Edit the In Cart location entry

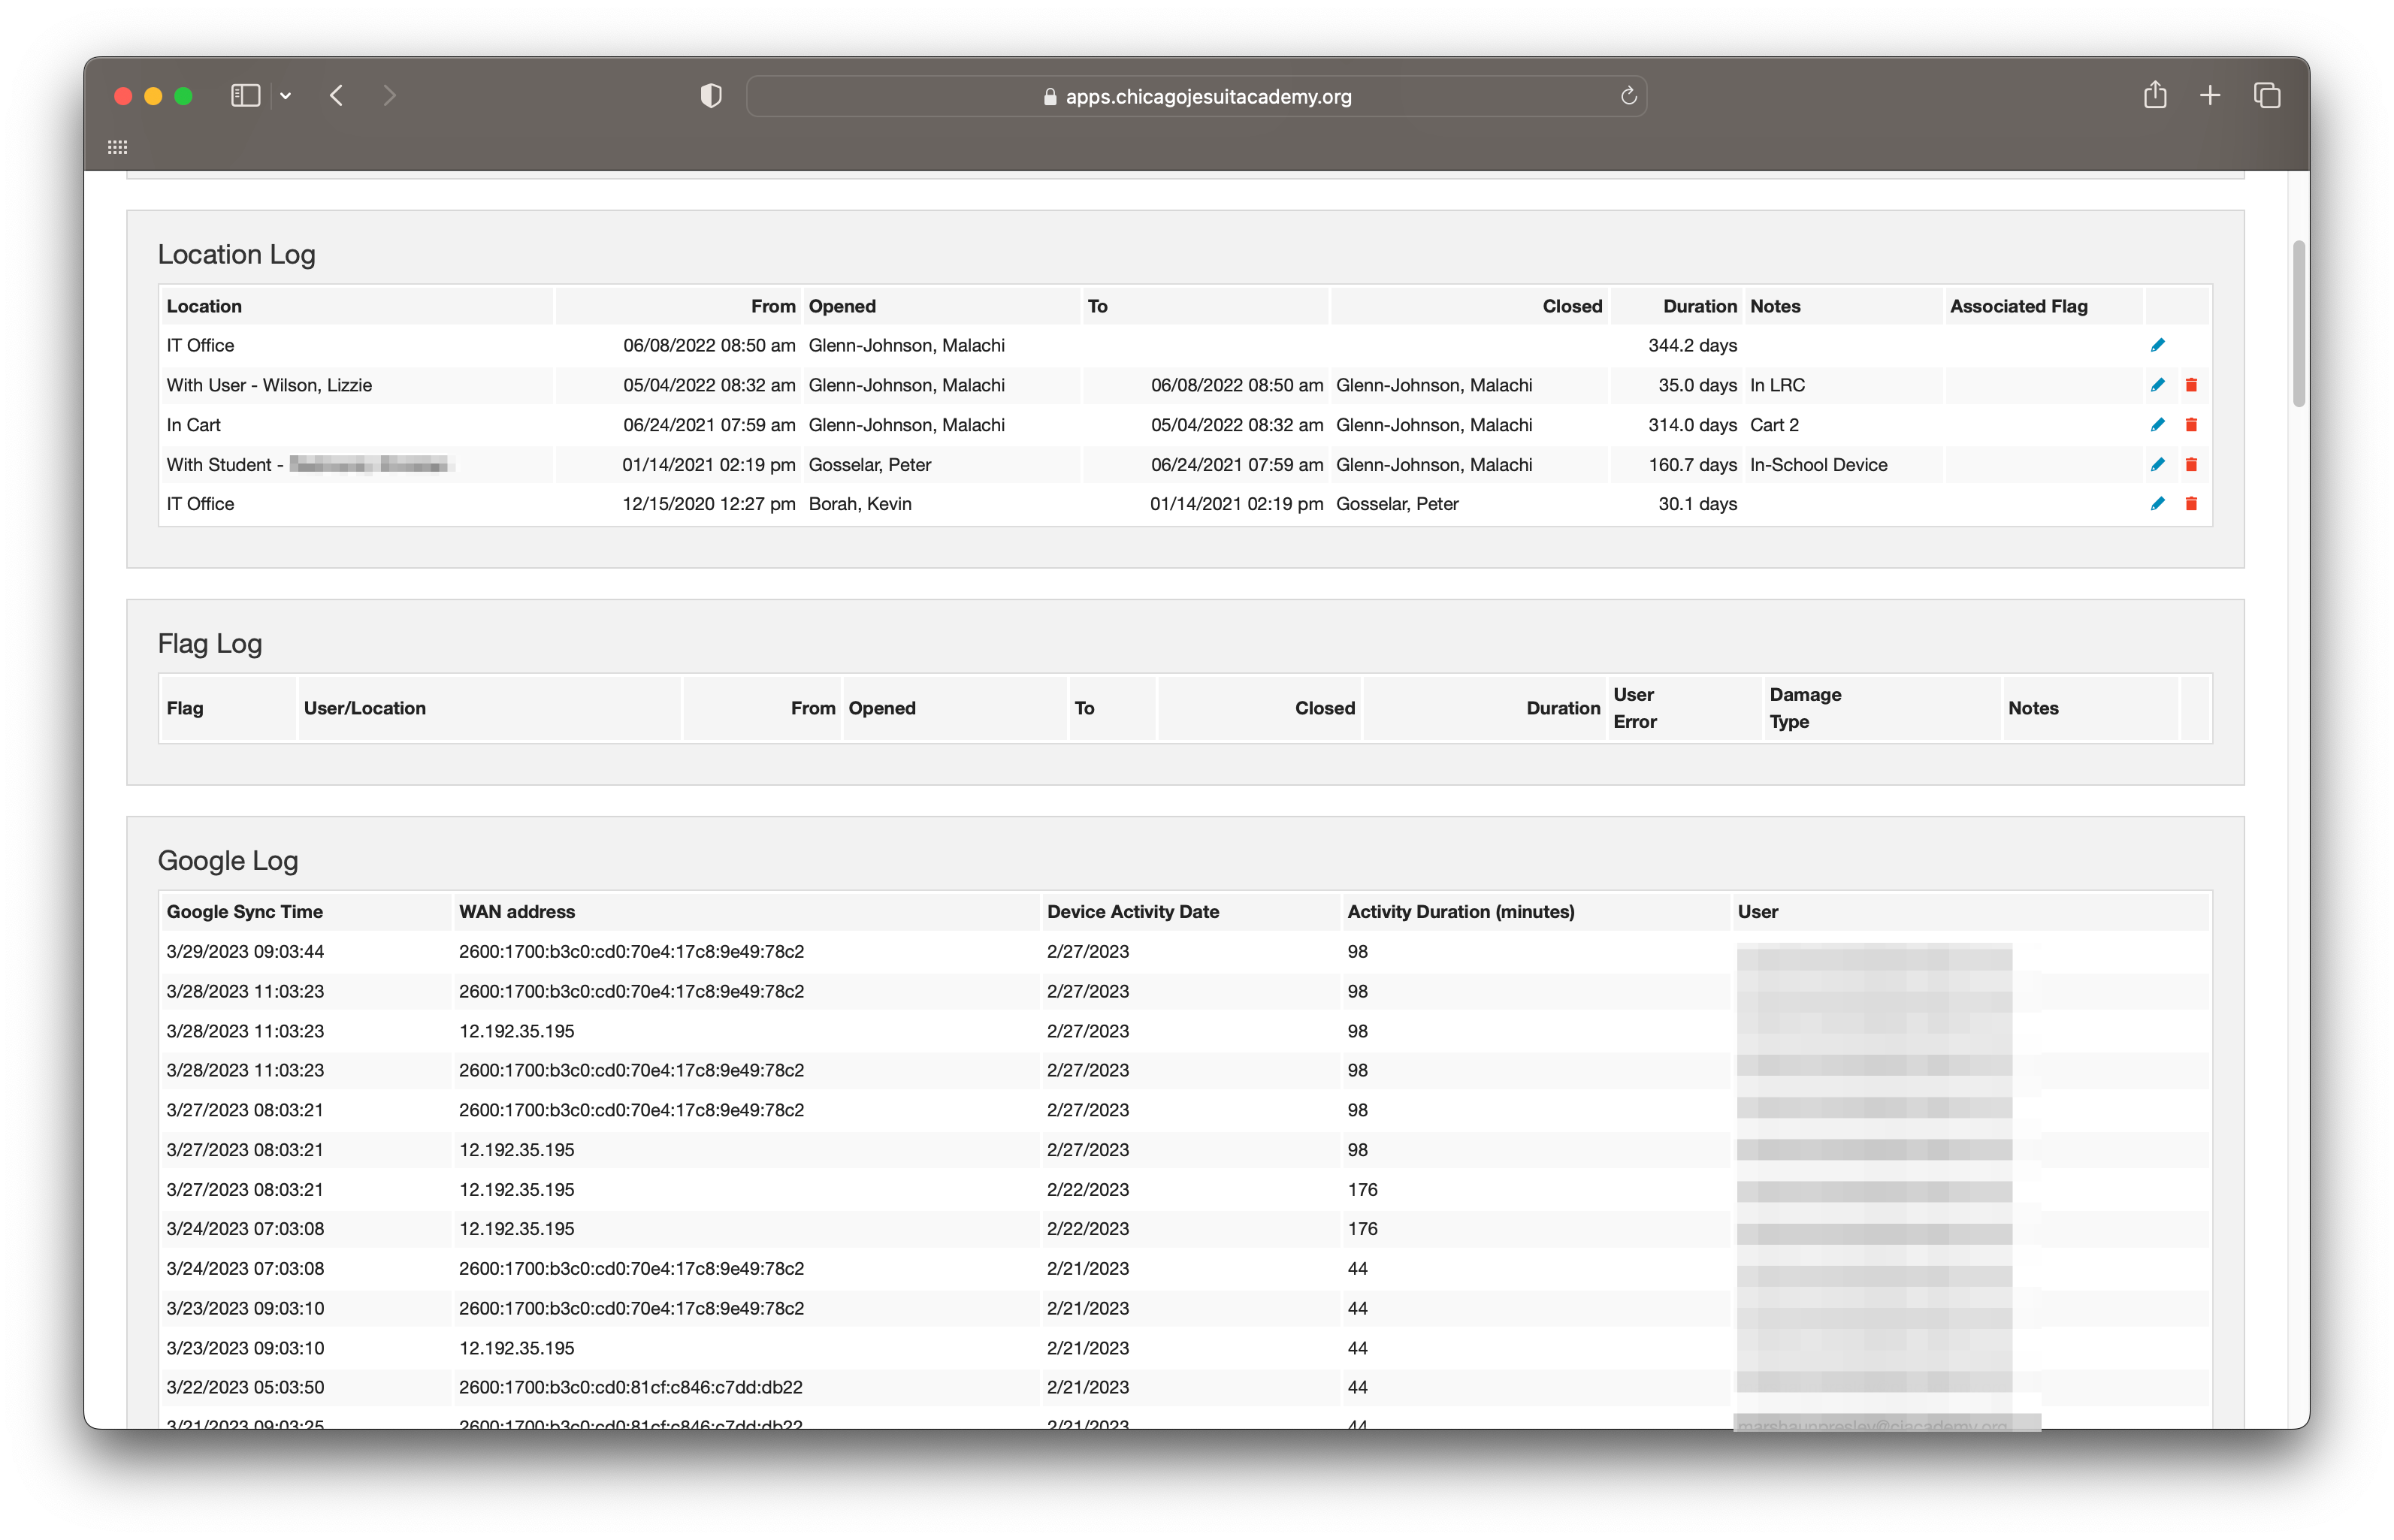2157,424
